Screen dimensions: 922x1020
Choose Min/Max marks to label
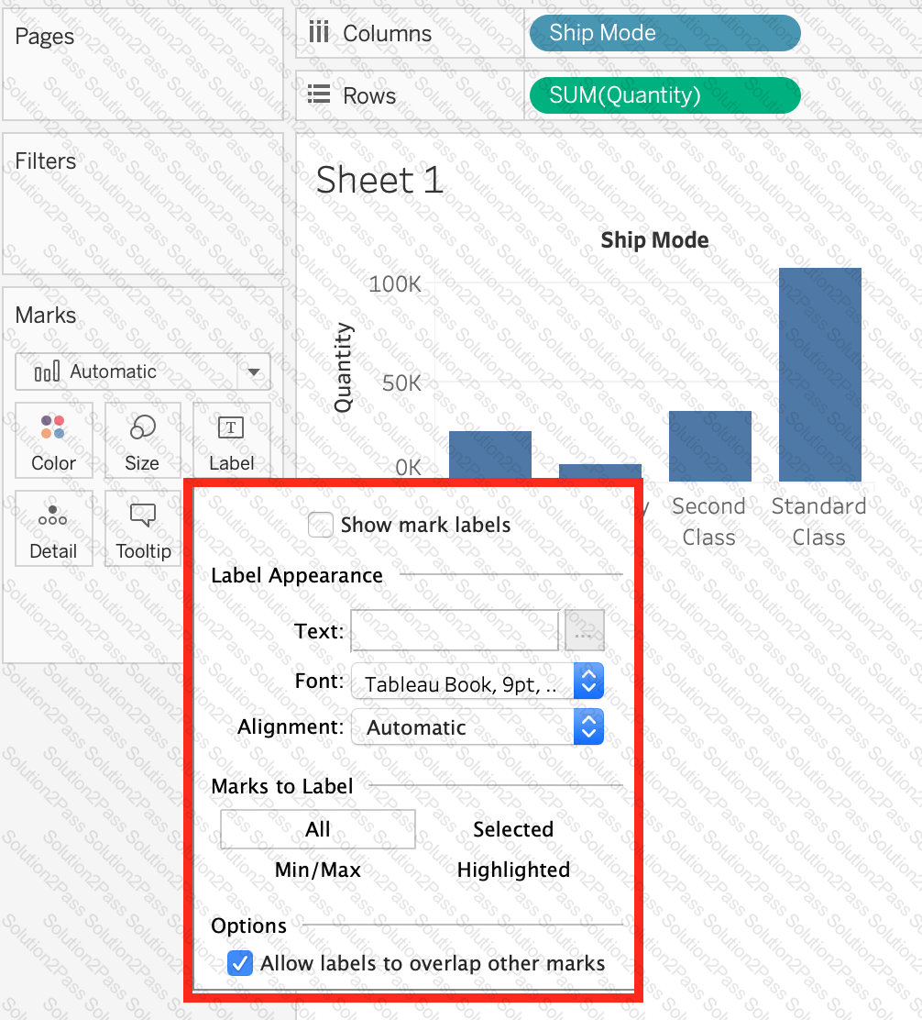318,870
